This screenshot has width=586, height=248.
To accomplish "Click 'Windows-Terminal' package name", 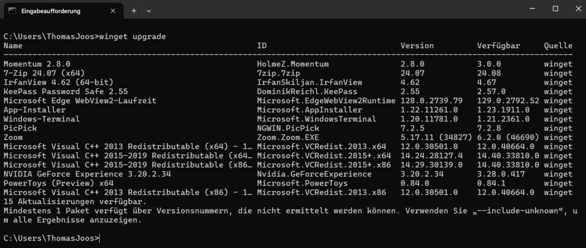I will pos(42,119).
